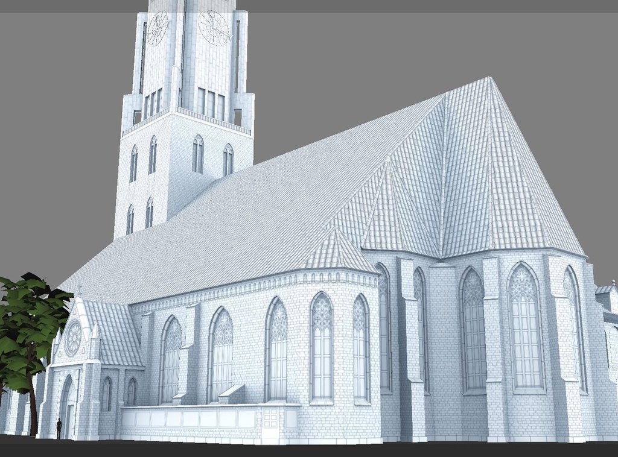Select the small human figure near the entrance
618x457 pixels.
(59, 425)
